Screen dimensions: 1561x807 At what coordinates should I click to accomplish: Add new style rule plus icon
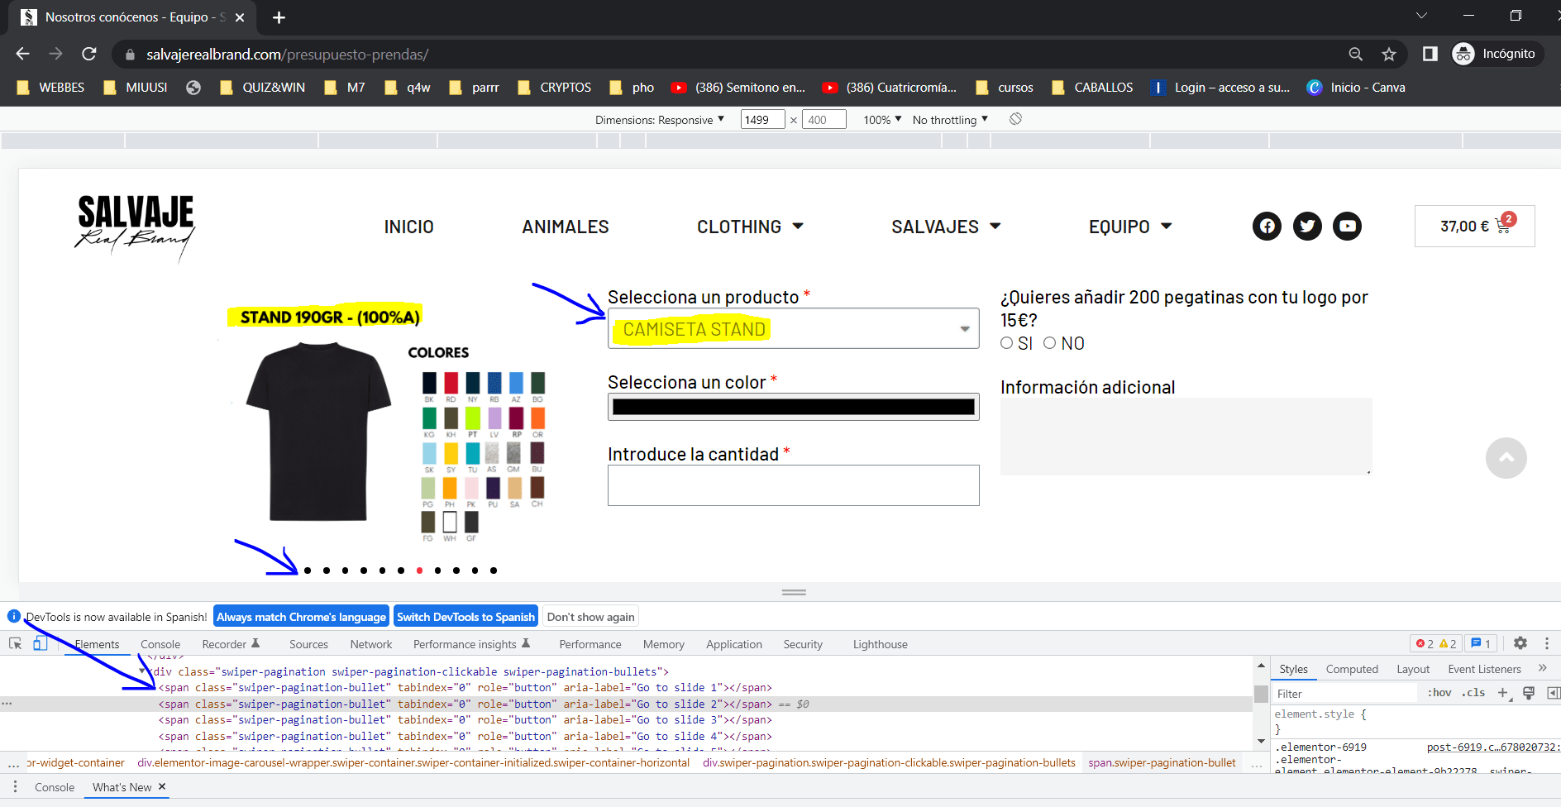pyautogui.click(x=1502, y=693)
